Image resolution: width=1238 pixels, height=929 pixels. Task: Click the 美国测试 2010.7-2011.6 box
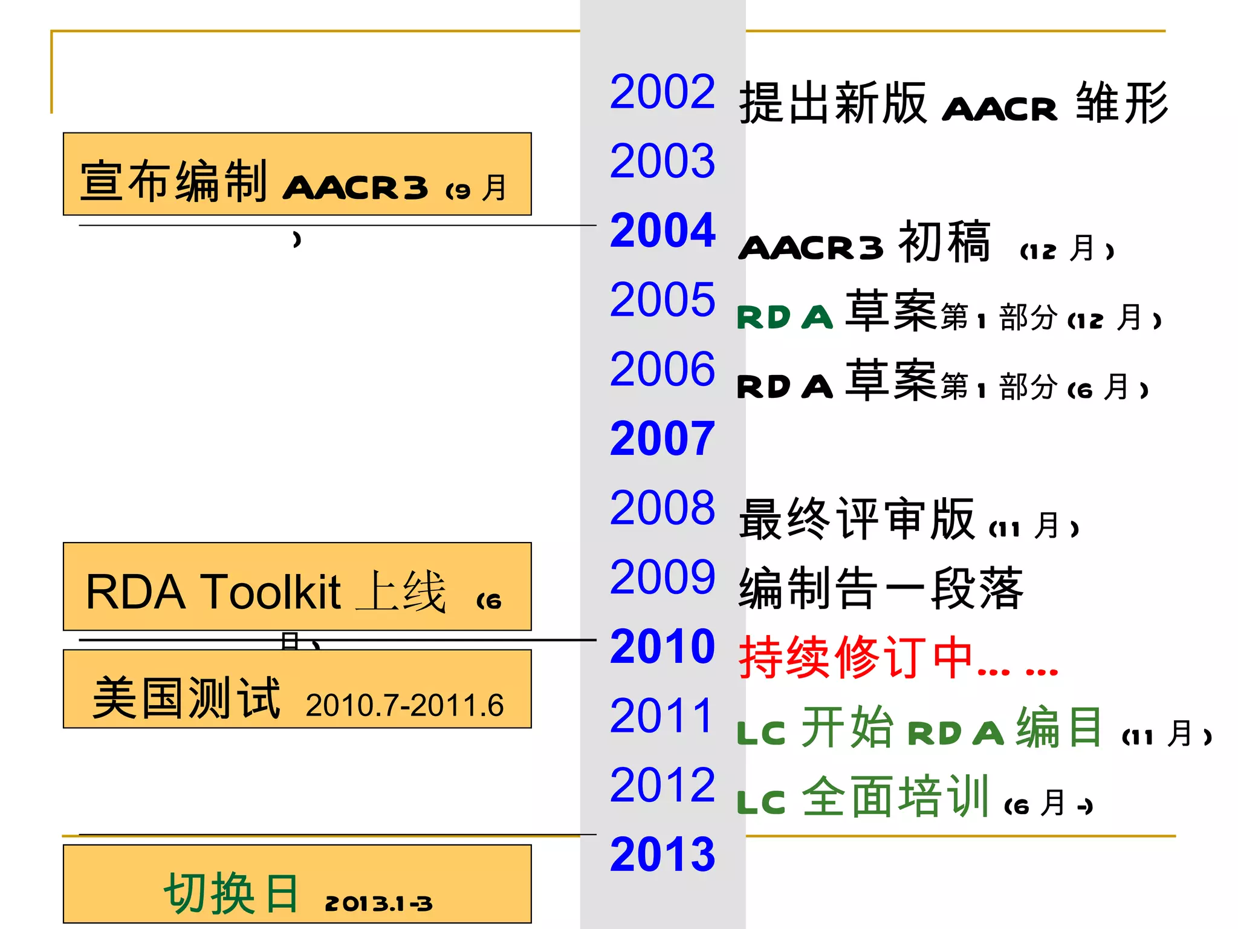point(297,689)
